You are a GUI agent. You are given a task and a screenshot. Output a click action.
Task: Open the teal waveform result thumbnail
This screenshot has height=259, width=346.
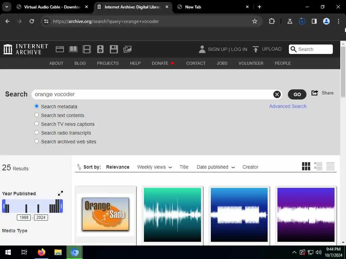(172, 215)
